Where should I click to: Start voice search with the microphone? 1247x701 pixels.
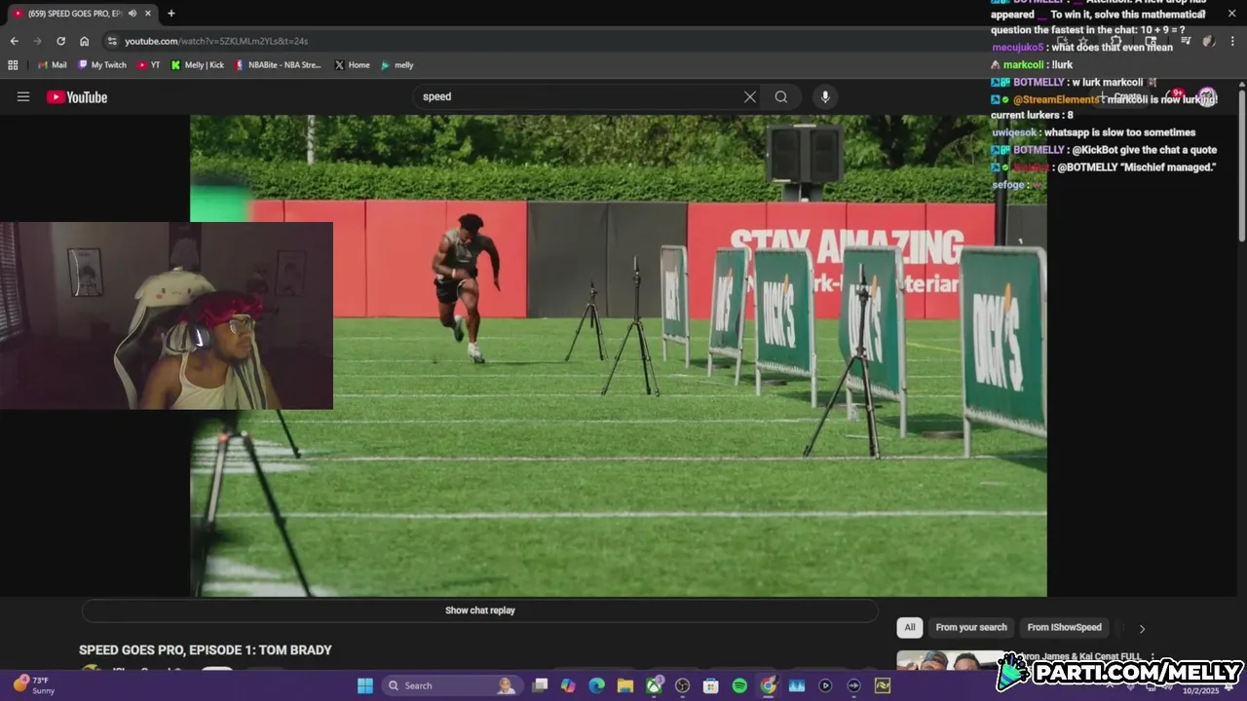(x=825, y=96)
